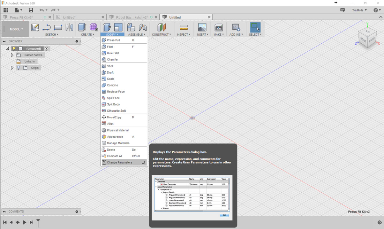Choose Press Pull from Modify menu
Viewport: 384px width, 229px height.
click(124, 40)
